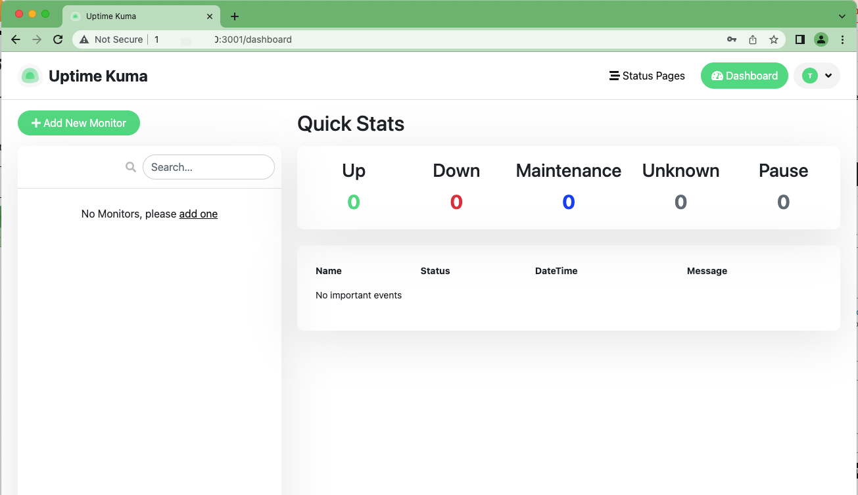858x495 pixels.
Task: Click the browser back arrow
Action: (16, 39)
